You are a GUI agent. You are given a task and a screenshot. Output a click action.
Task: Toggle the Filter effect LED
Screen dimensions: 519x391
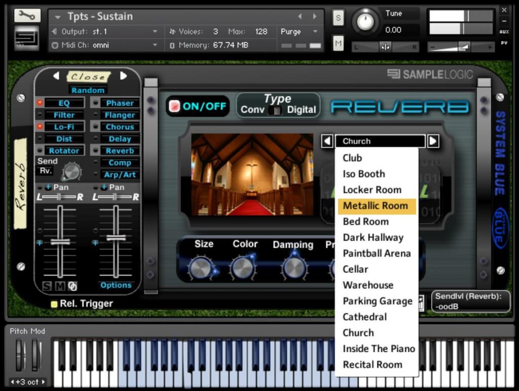click(x=40, y=115)
